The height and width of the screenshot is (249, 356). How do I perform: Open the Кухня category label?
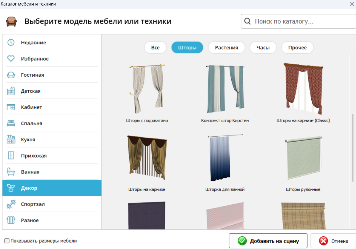pyautogui.click(x=28, y=139)
